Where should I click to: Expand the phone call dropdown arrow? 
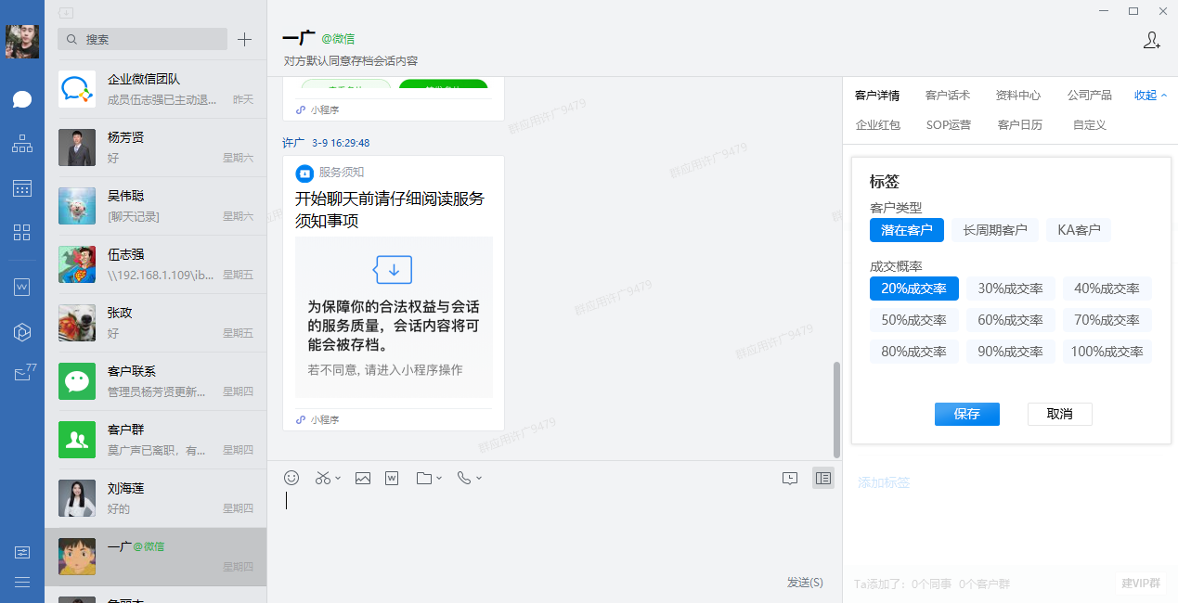(479, 478)
